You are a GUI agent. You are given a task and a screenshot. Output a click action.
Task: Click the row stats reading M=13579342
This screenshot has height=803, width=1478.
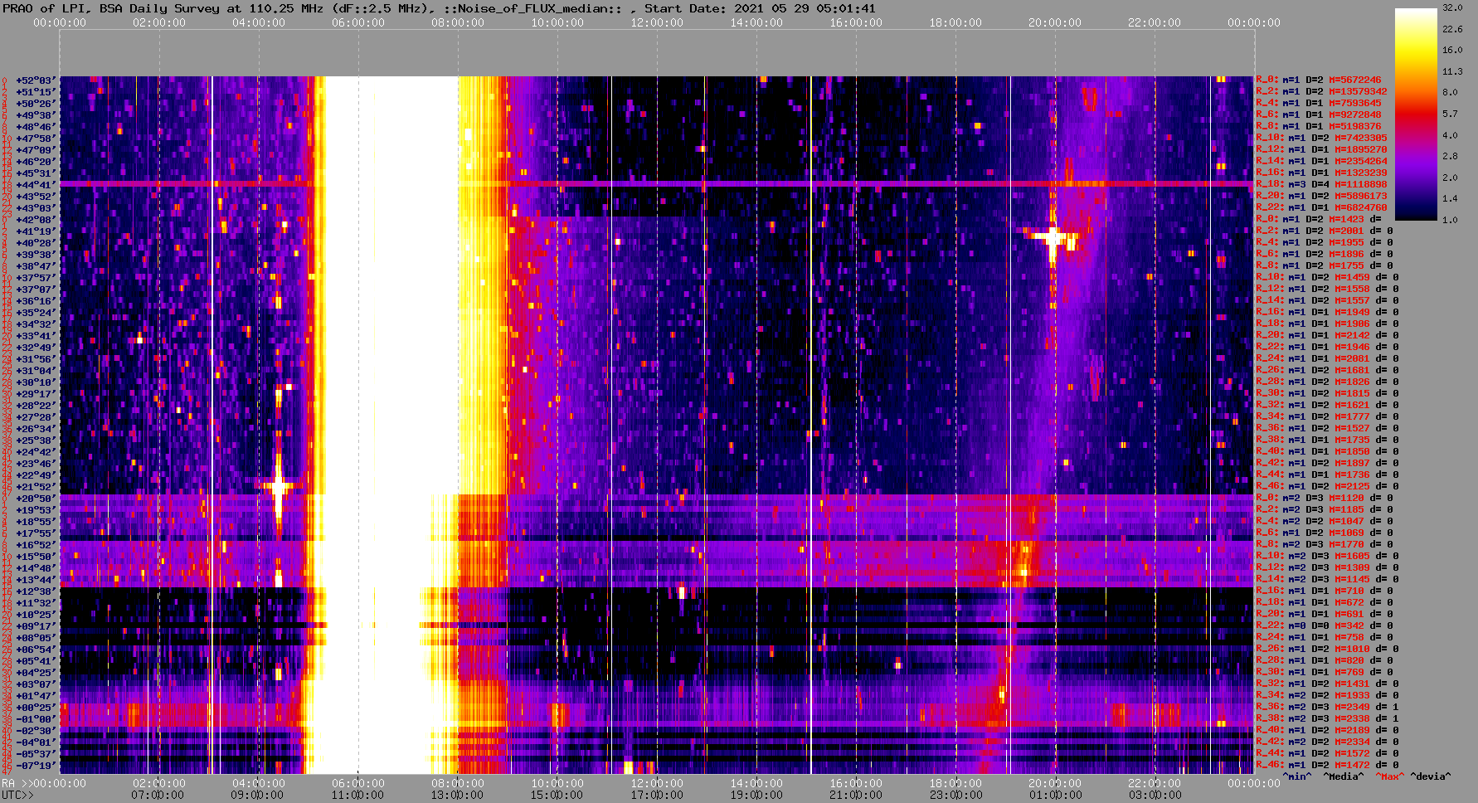1321,91
